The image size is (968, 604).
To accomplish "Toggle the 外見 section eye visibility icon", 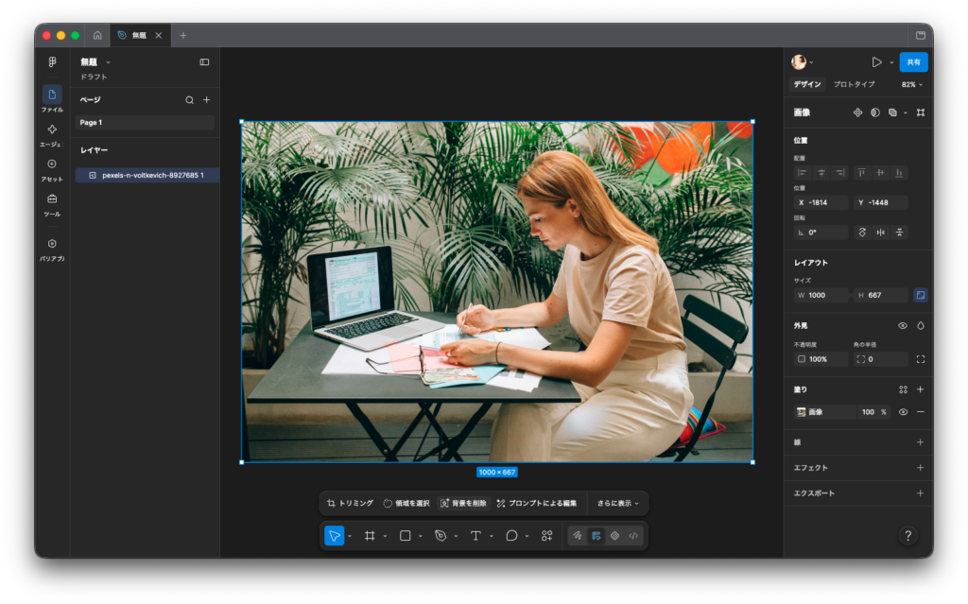I will click(x=903, y=325).
